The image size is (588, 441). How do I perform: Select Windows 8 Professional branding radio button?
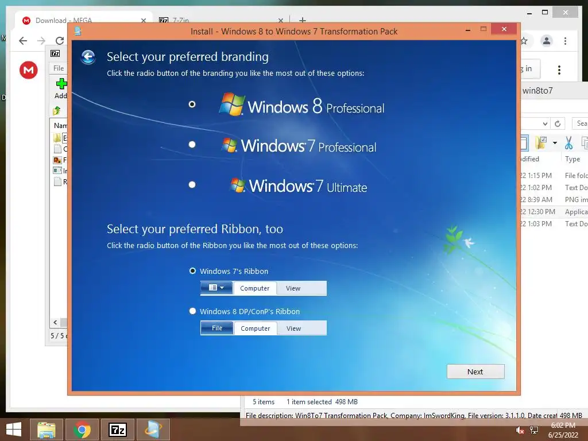click(x=192, y=105)
